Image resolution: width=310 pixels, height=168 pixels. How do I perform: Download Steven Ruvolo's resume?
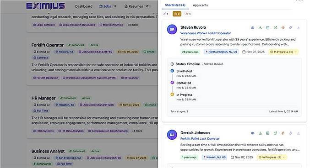(260, 28)
